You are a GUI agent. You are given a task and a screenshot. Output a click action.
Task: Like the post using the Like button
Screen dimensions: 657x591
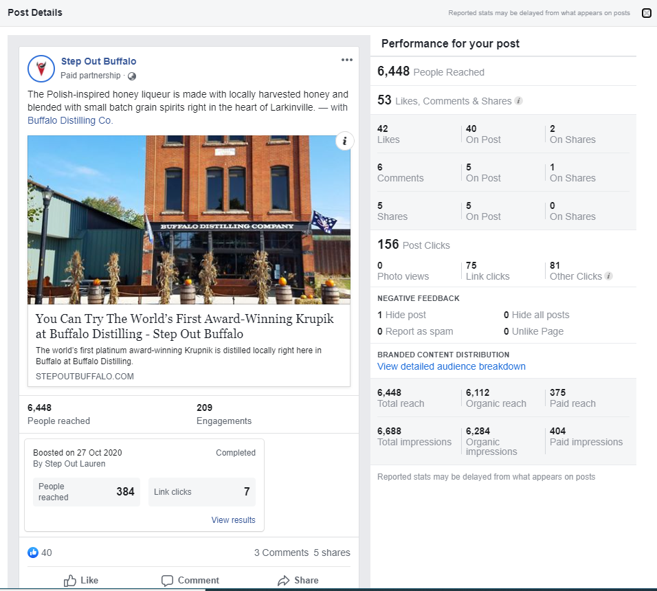point(81,580)
